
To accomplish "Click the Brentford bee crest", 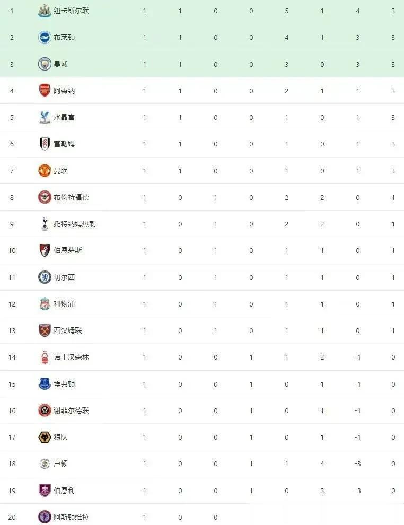I will coord(45,197).
